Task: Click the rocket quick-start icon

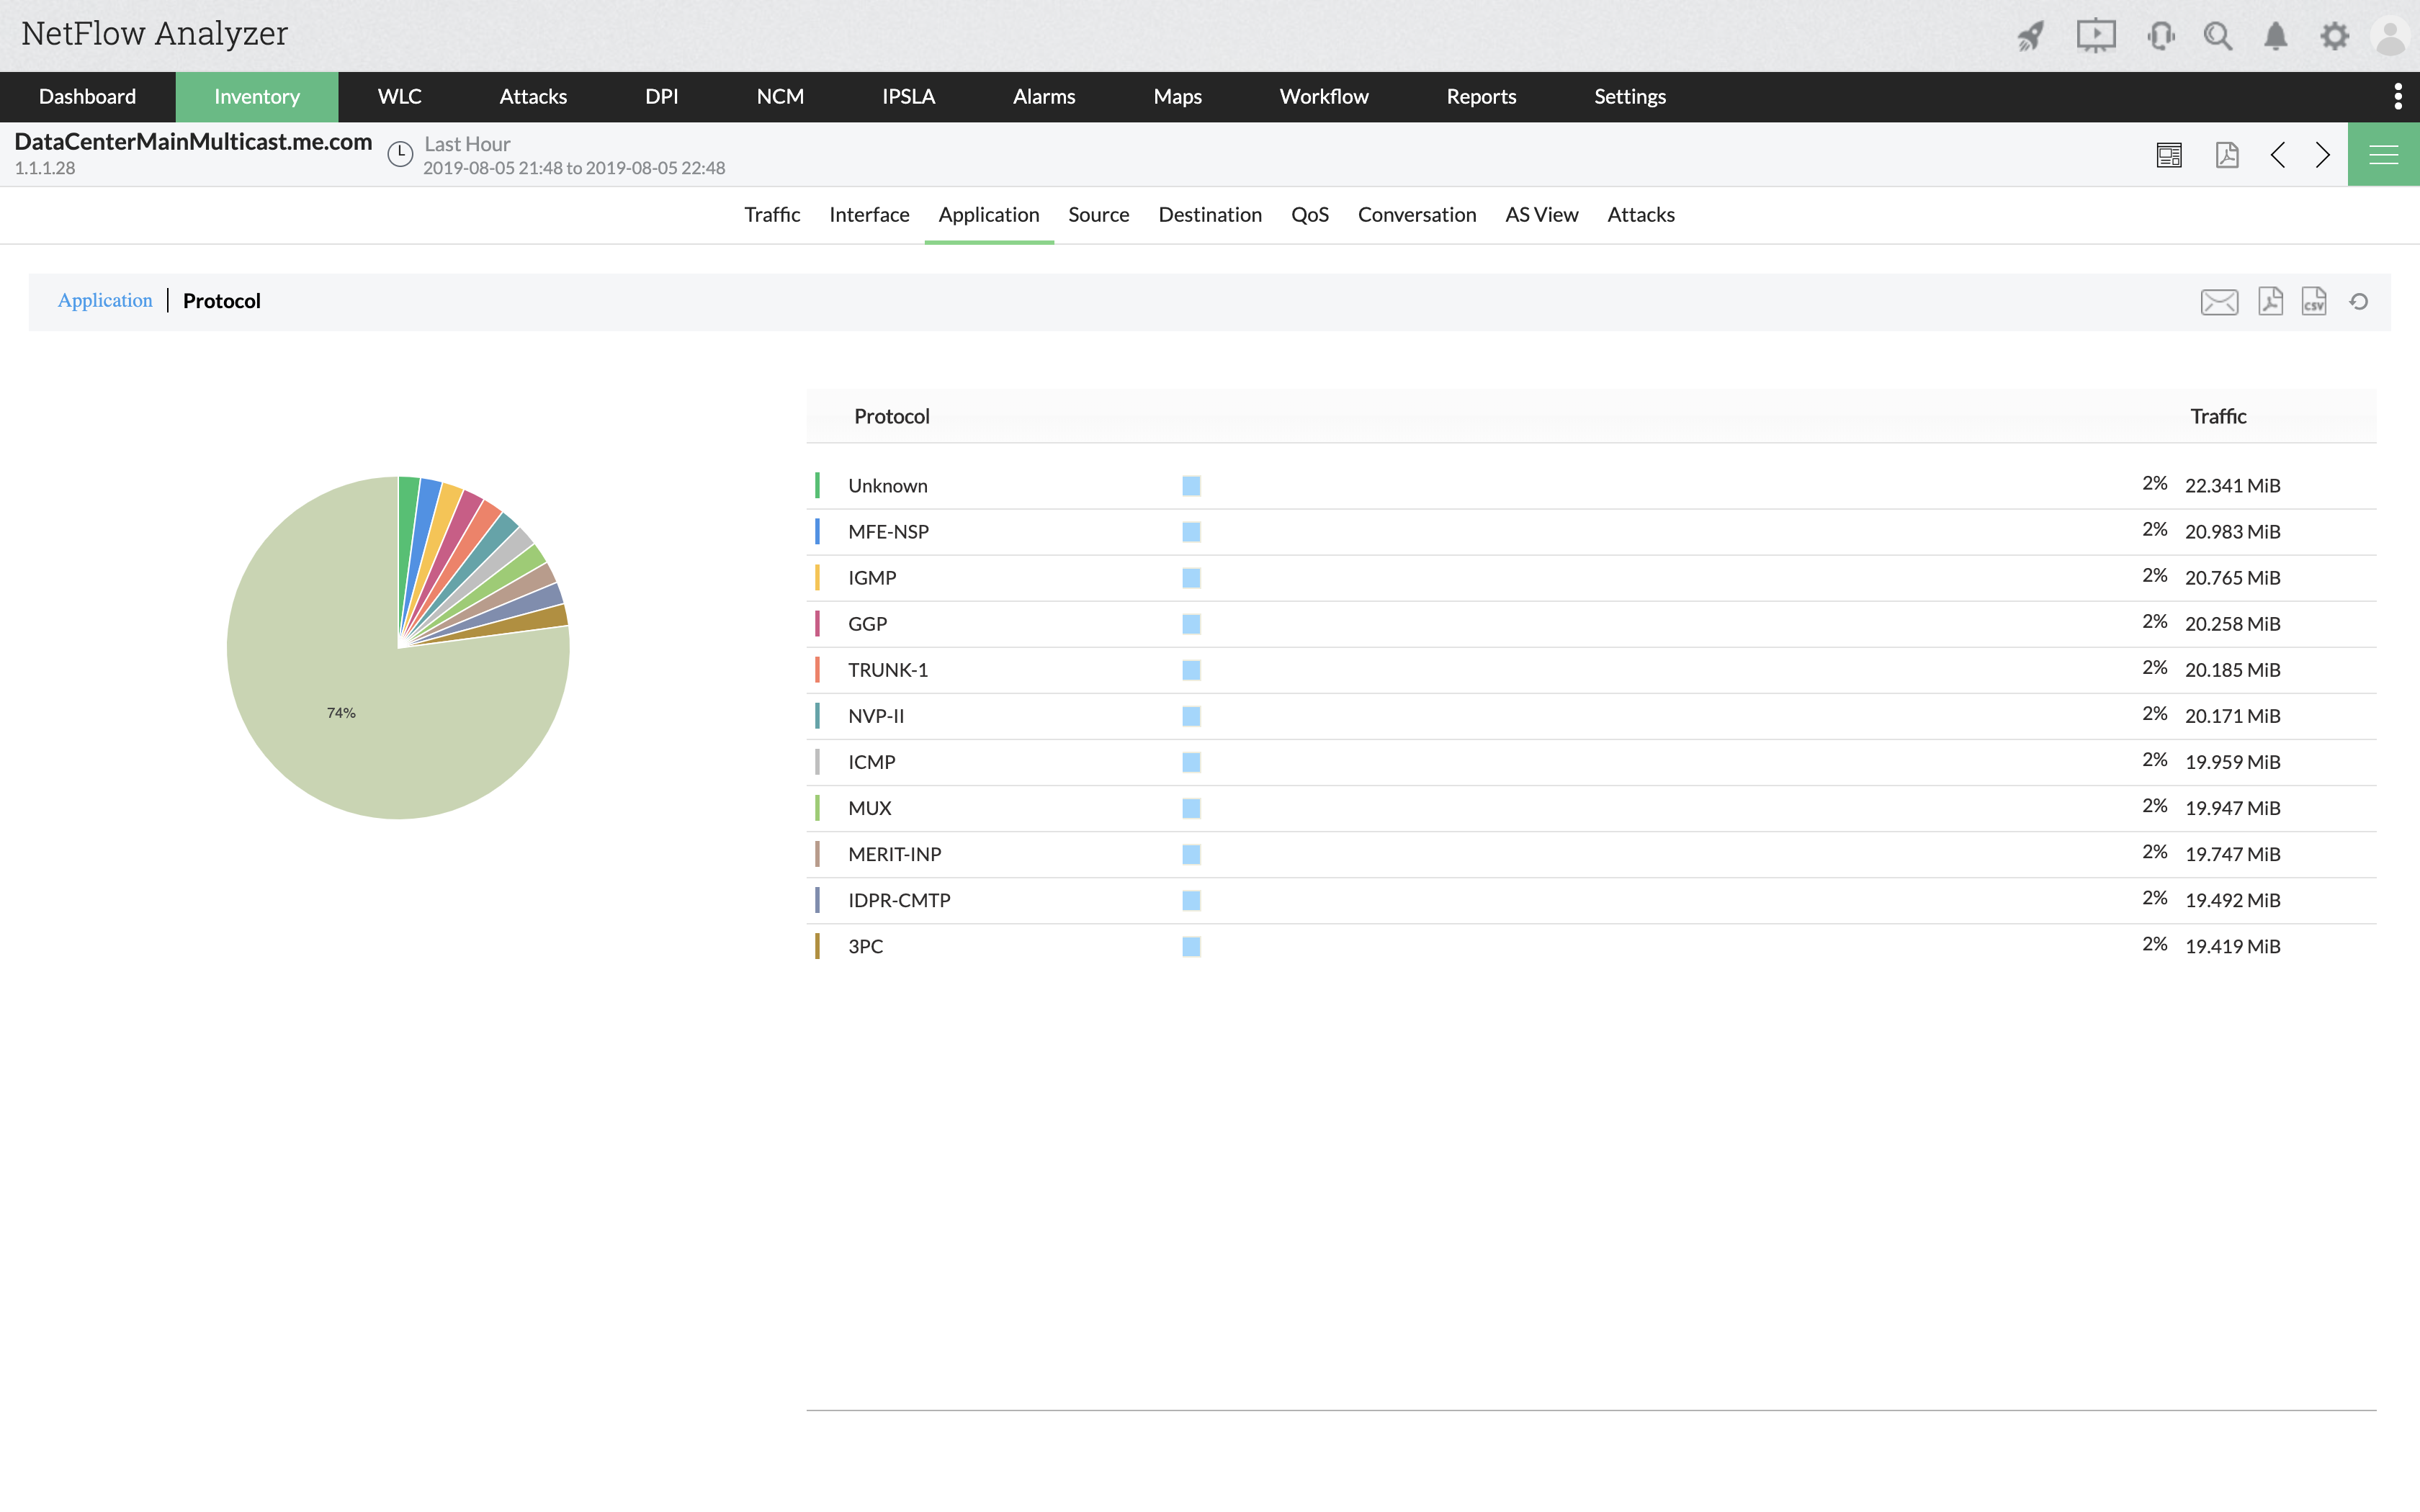Action: tap(2031, 37)
